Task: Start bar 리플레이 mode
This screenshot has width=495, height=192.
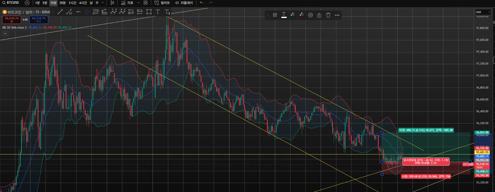Action: pyautogui.click(x=184, y=3)
